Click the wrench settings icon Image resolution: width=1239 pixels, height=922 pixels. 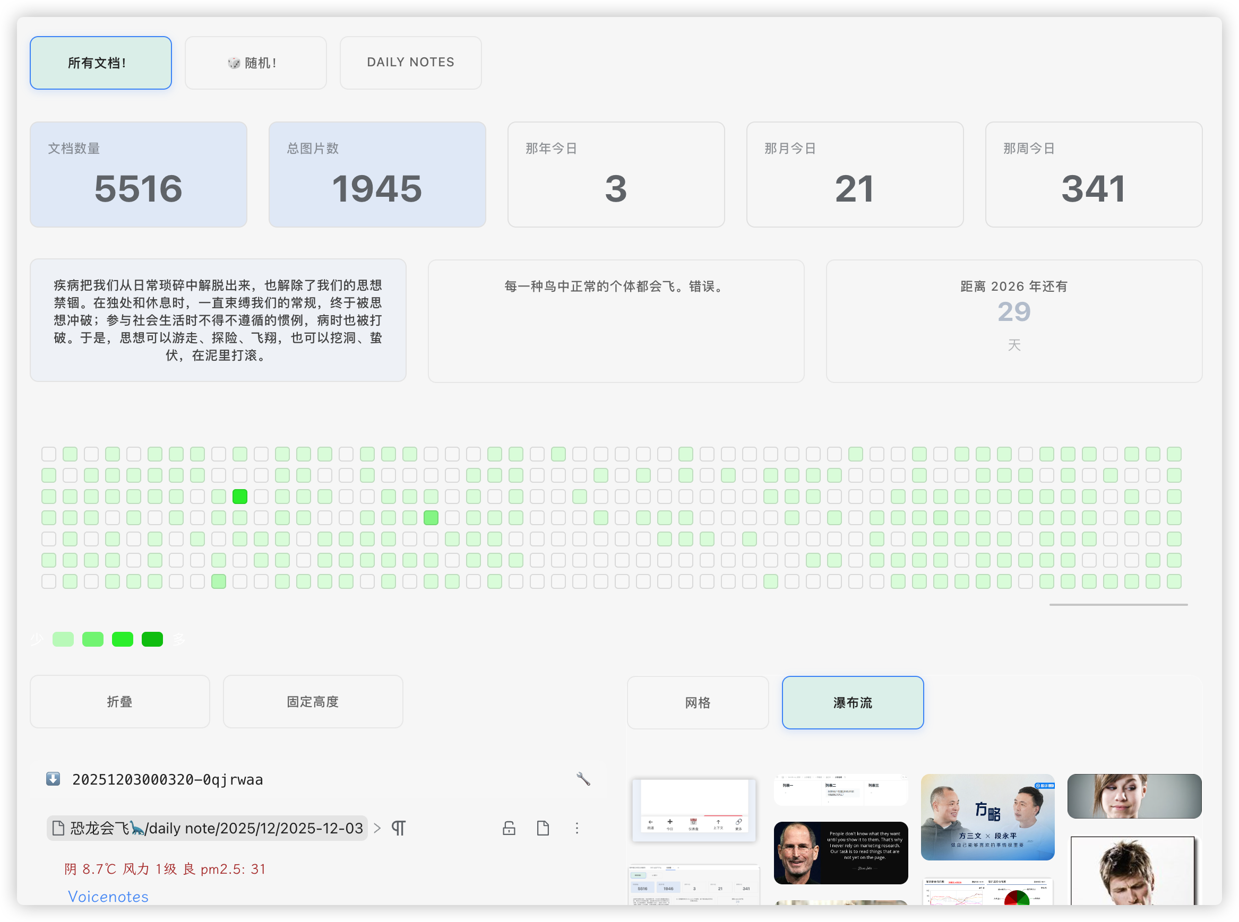[x=583, y=779]
